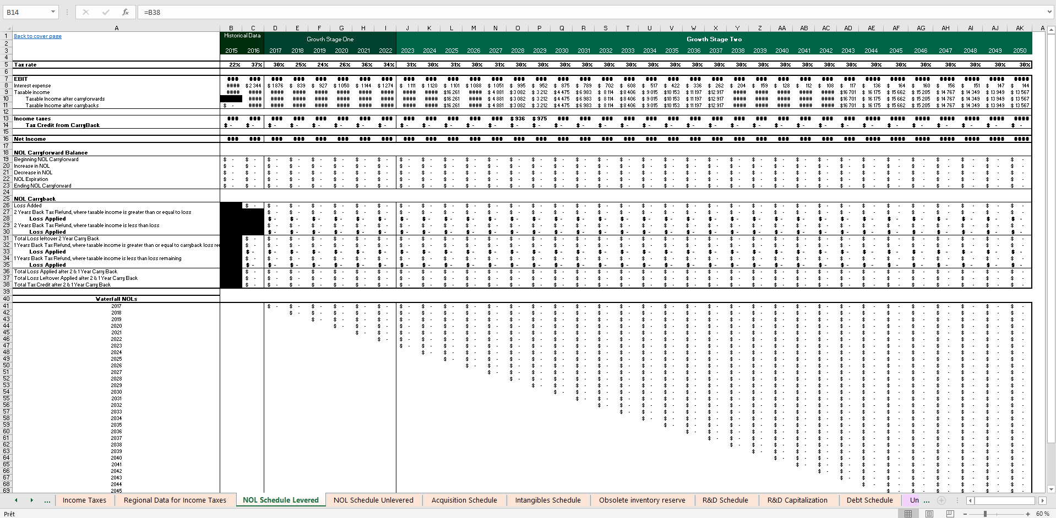1056x518 pixels.
Task: Click the tab bar options ellipsis at right
Action: tap(927, 500)
